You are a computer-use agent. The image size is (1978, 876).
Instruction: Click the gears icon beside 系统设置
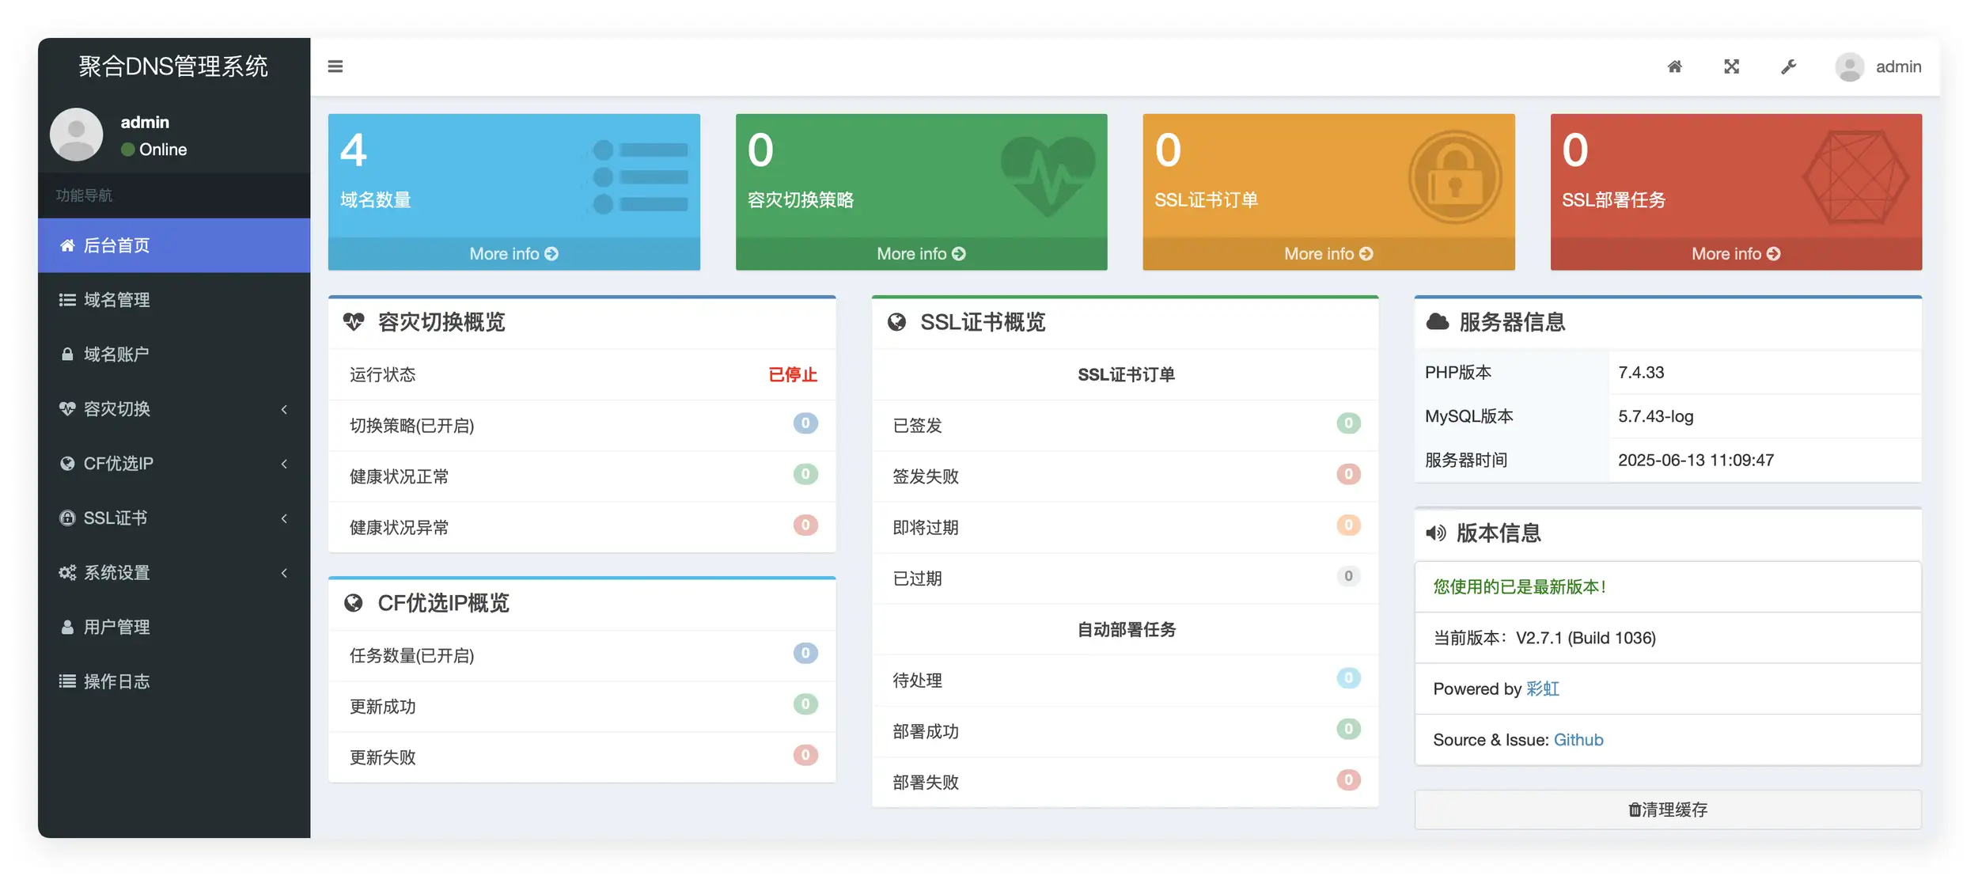[x=67, y=573]
